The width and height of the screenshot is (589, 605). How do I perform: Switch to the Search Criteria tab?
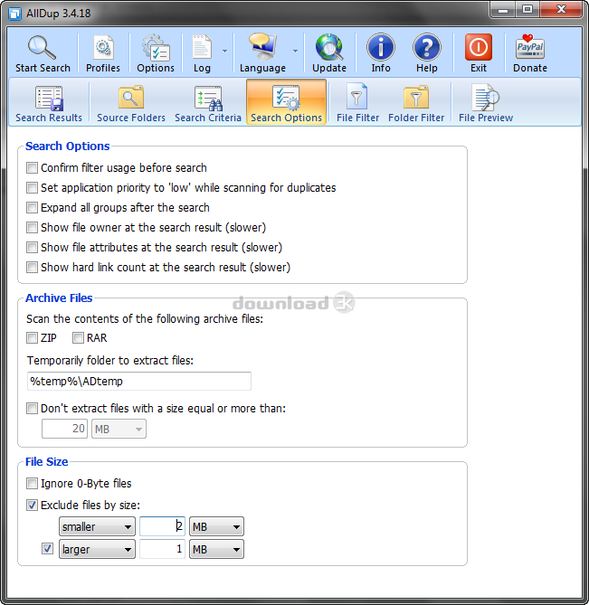click(208, 102)
